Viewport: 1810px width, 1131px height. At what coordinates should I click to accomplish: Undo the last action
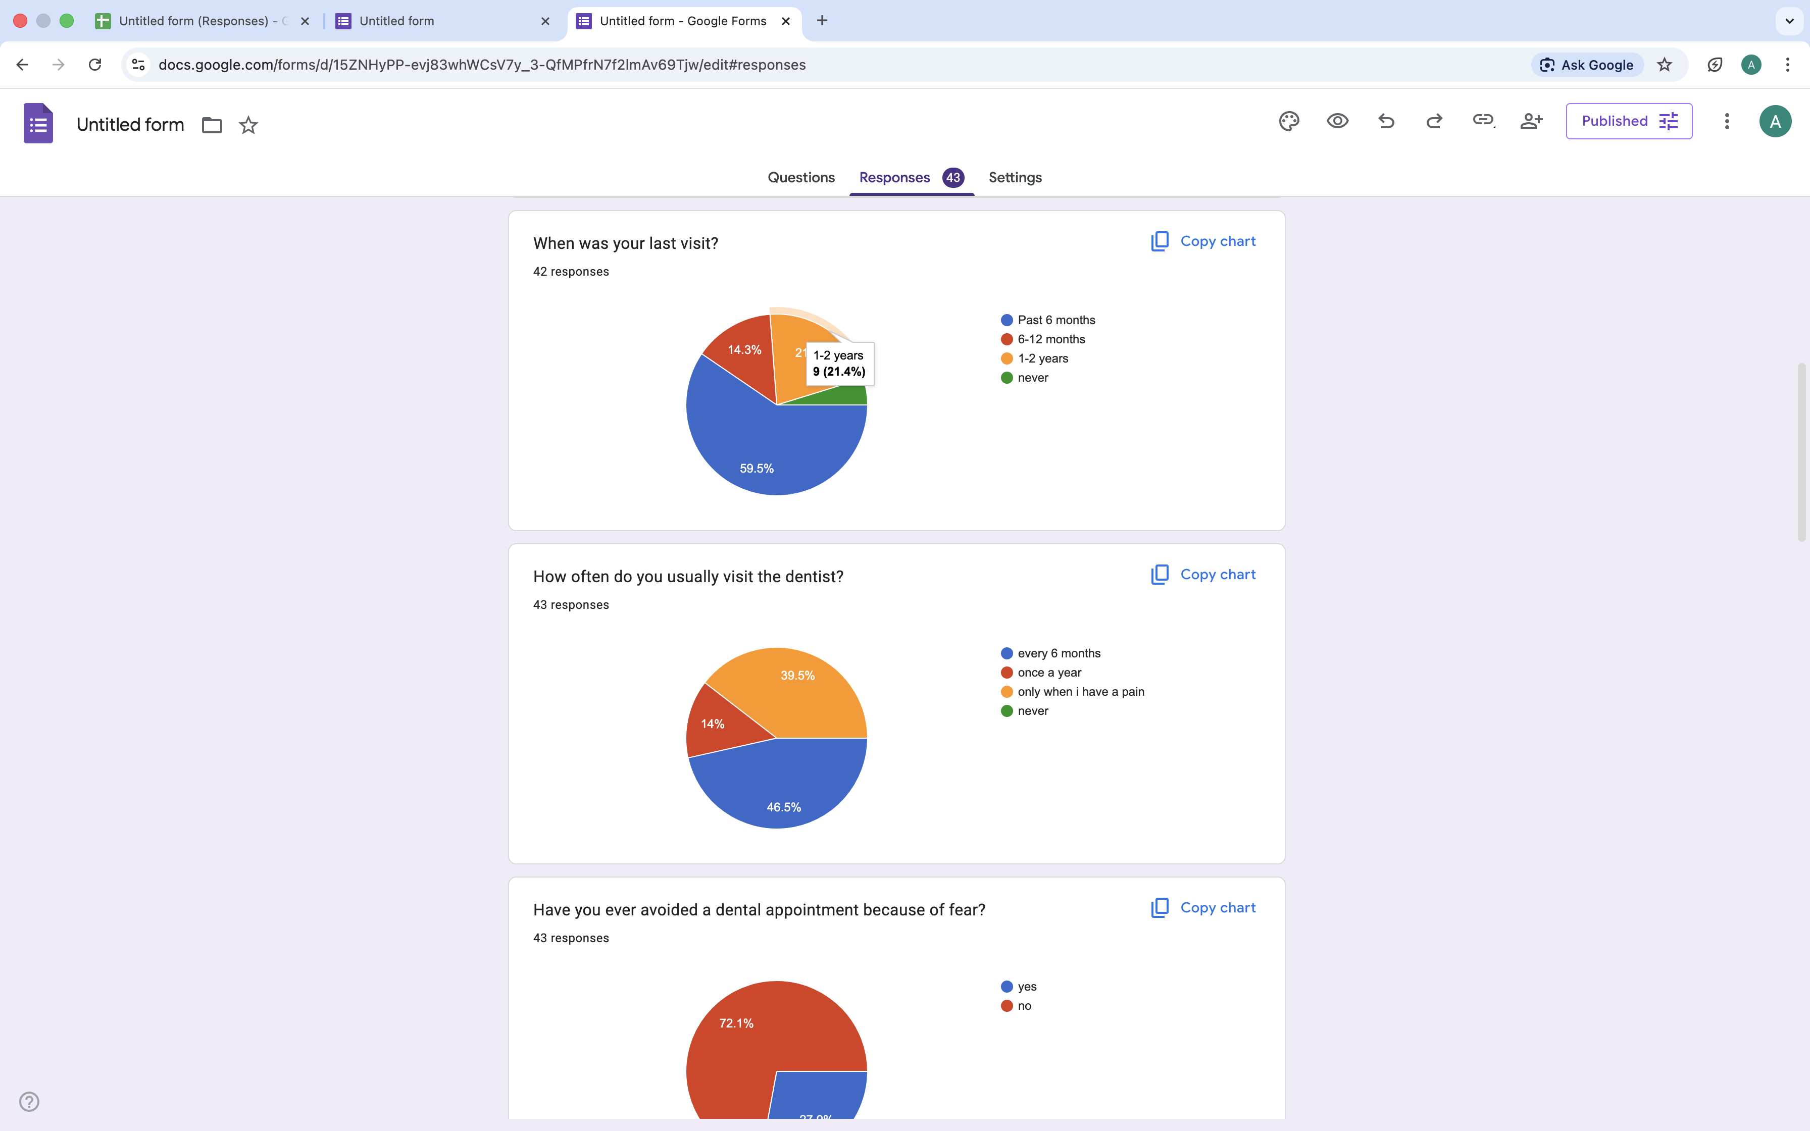[1386, 121]
